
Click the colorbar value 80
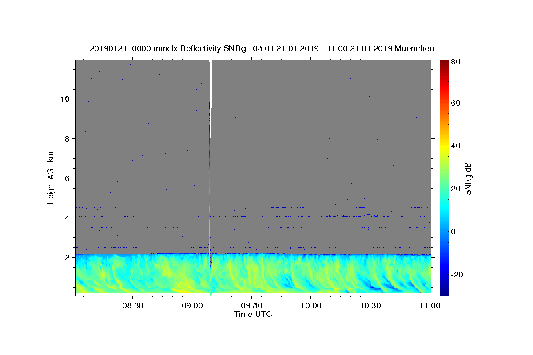[455, 62]
